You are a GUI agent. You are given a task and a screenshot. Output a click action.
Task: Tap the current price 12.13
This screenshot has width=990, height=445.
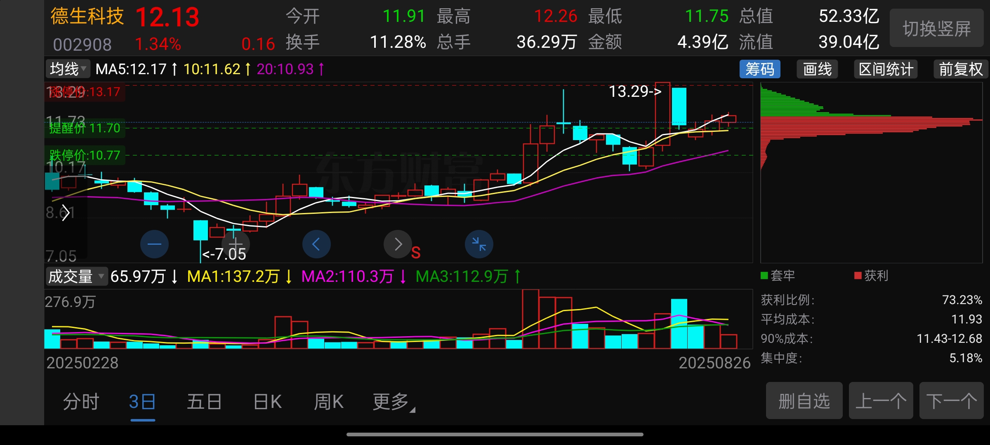point(167,17)
